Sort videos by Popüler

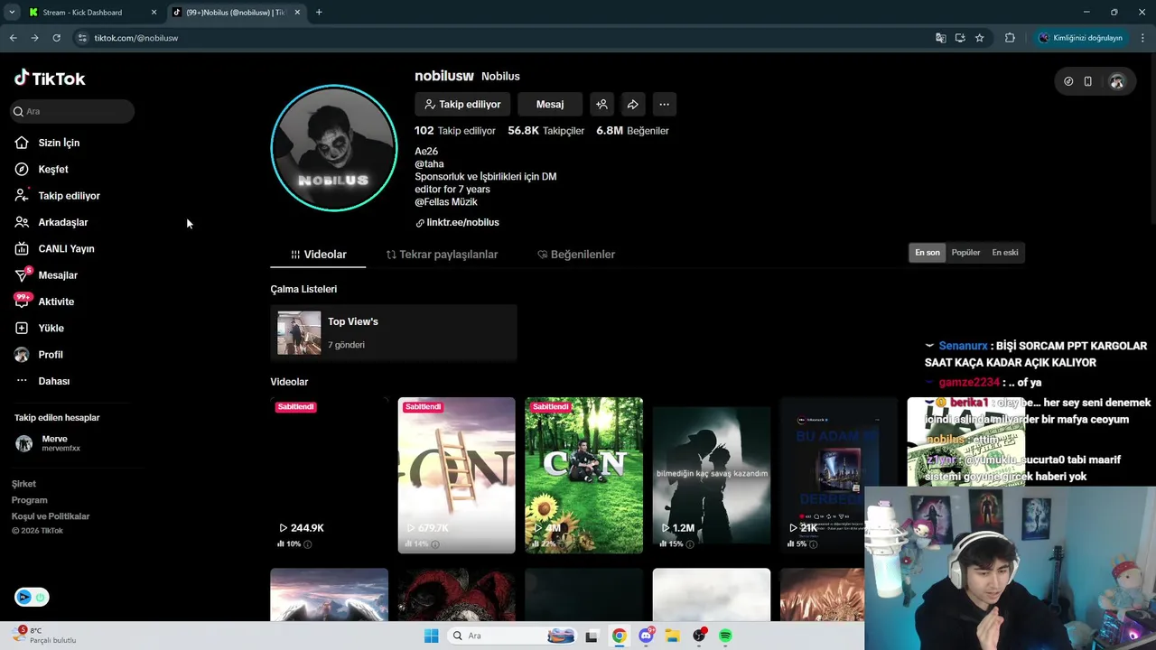pyautogui.click(x=965, y=253)
